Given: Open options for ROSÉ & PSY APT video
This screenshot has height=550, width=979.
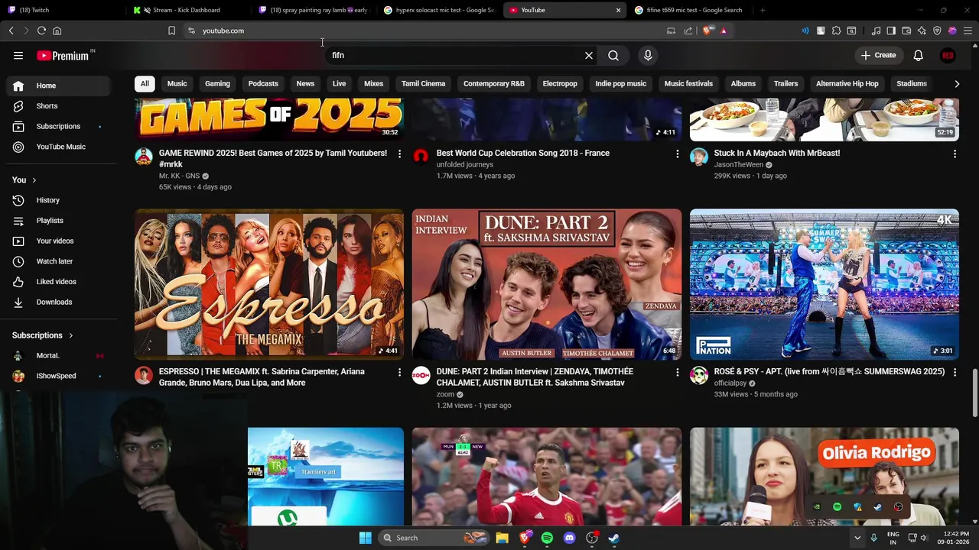Looking at the screenshot, I should pyautogui.click(x=955, y=372).
